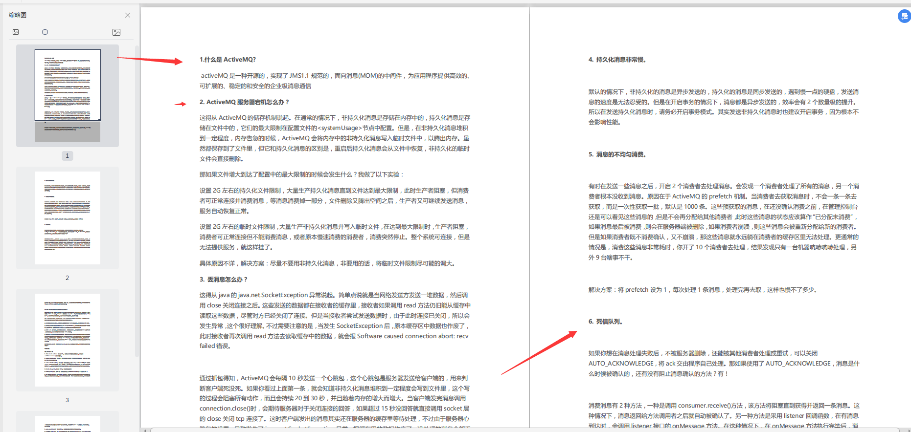Click the page number label '1'
Viewport: 911px width, 432px height.
click(68, 156)
